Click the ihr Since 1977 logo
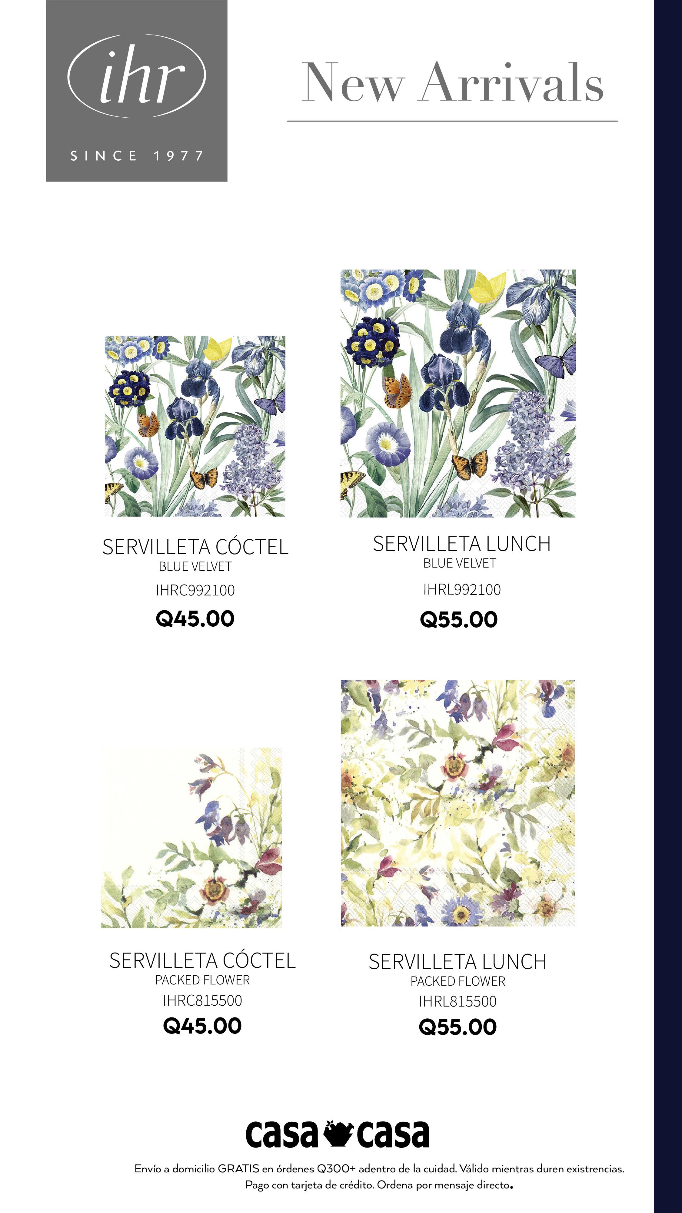This screenshot has height=1213, width=682. pyautogui.click(x=137, y=91)
